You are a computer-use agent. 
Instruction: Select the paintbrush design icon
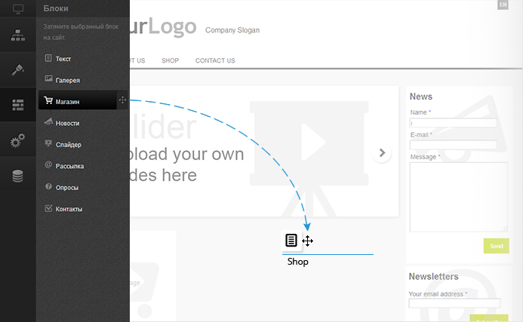17,69
